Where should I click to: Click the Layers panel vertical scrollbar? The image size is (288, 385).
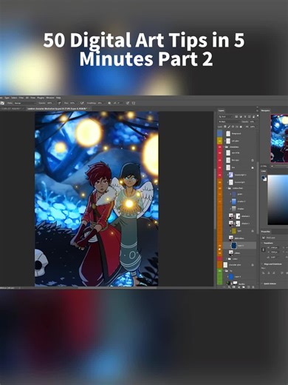(x=258, y=198)
